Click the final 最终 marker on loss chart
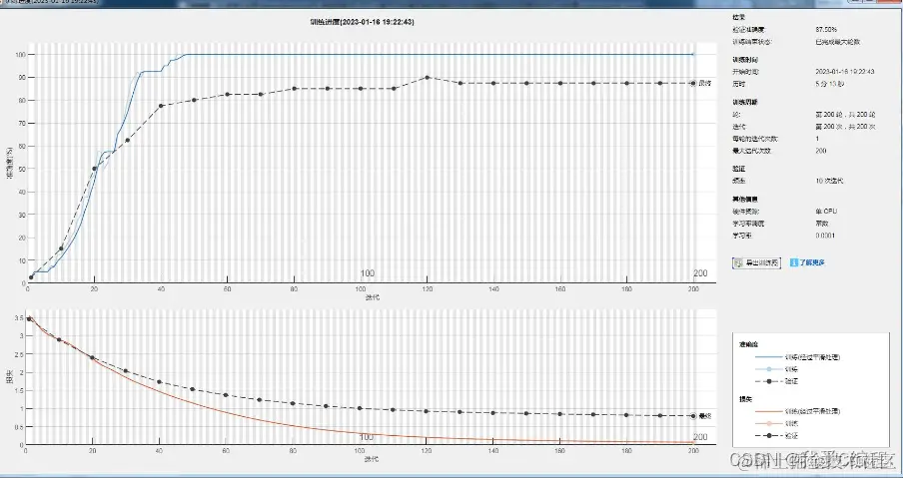This screenshot has width=903, height=478. coord(693,416)
